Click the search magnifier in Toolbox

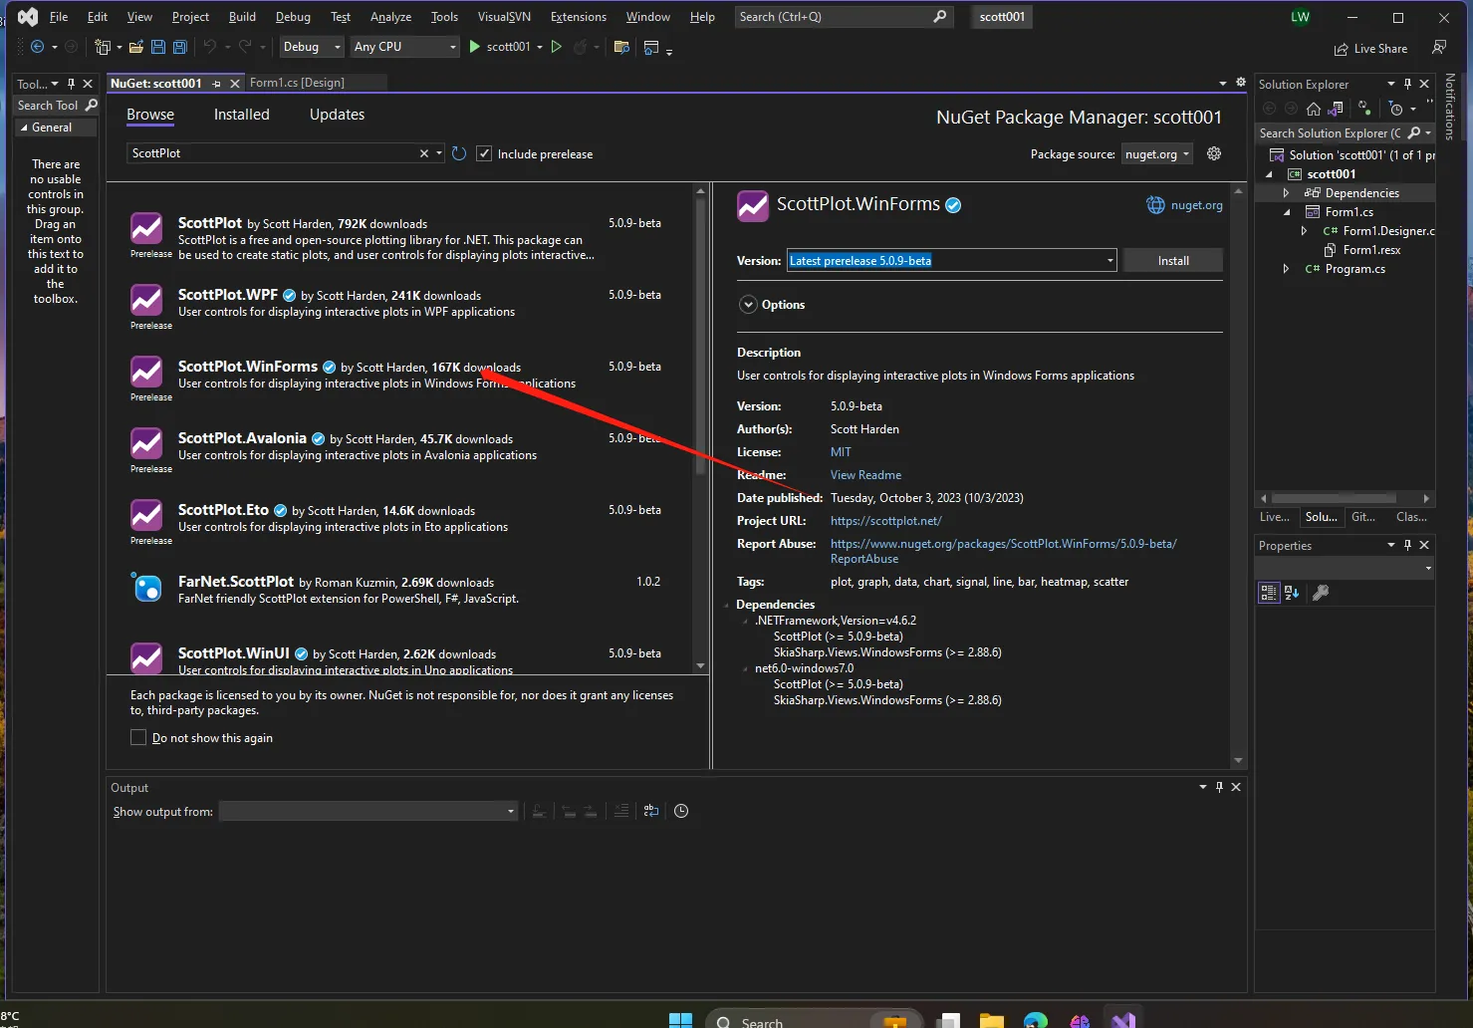pos(92,105)
